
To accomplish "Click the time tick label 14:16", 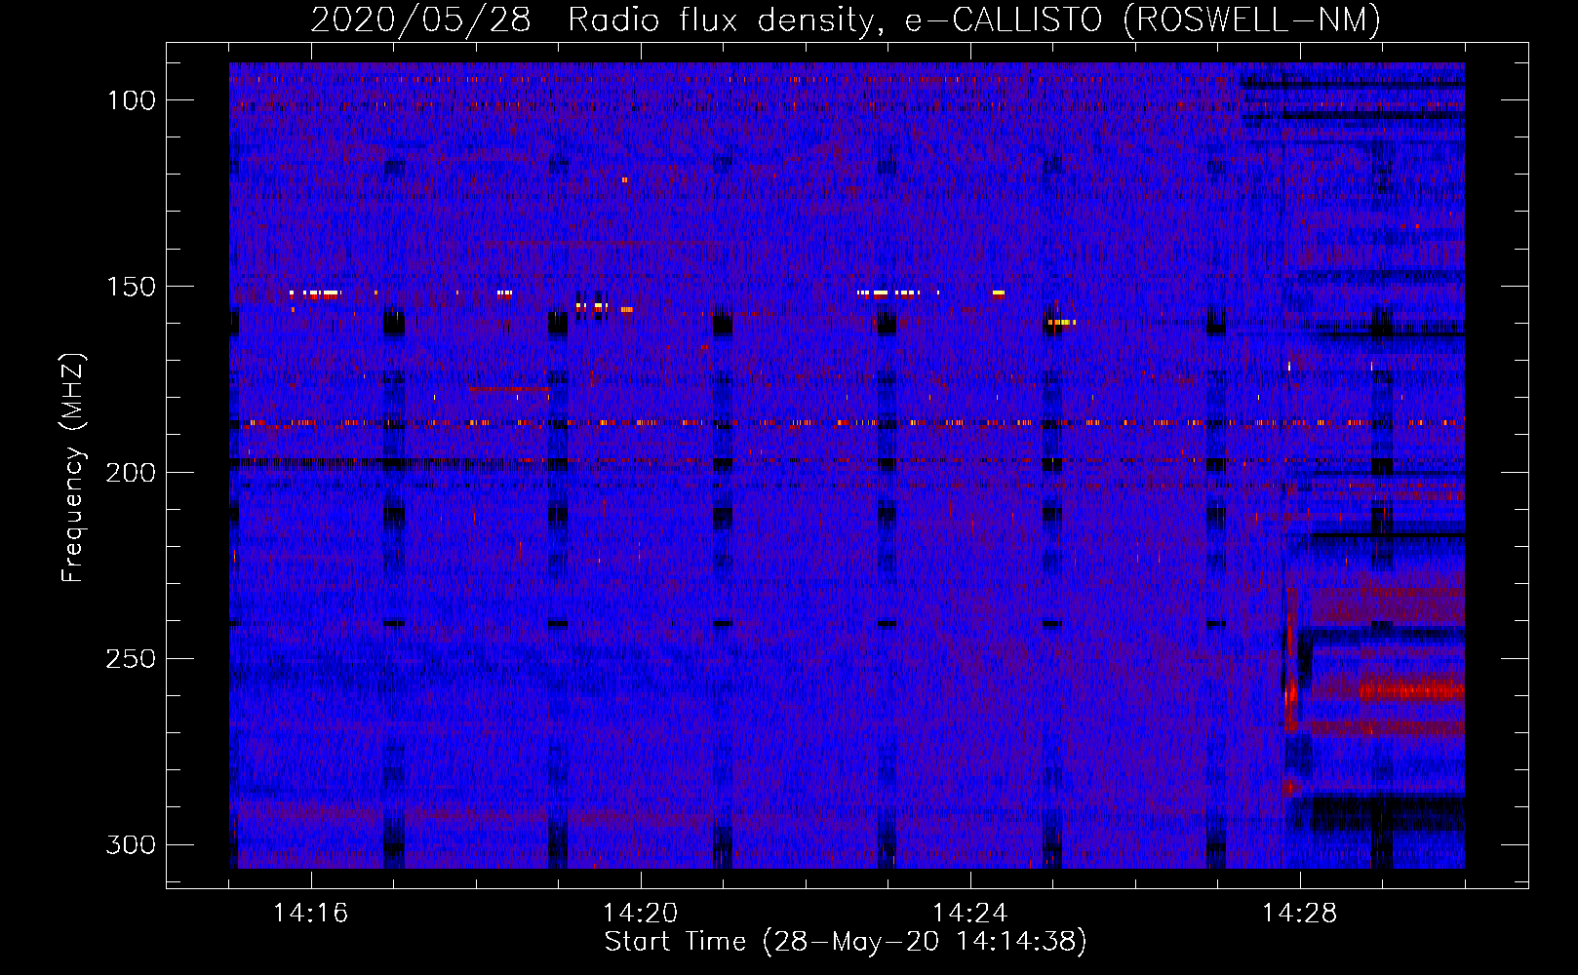I will click(311, 914).
